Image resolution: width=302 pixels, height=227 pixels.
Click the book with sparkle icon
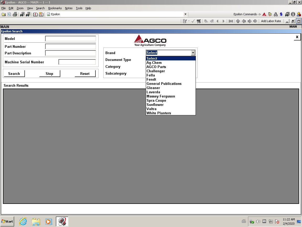(41, 14)
